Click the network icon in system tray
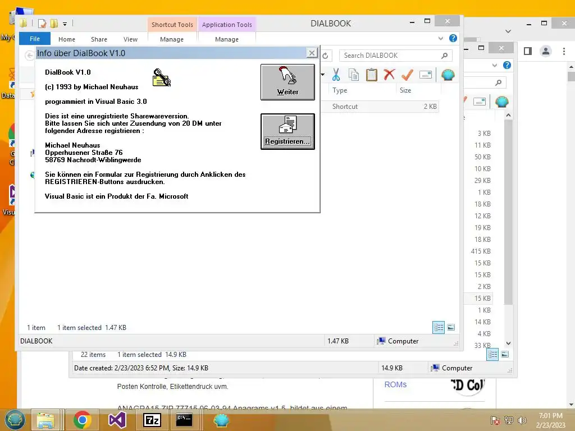 [x=509, y=420]
